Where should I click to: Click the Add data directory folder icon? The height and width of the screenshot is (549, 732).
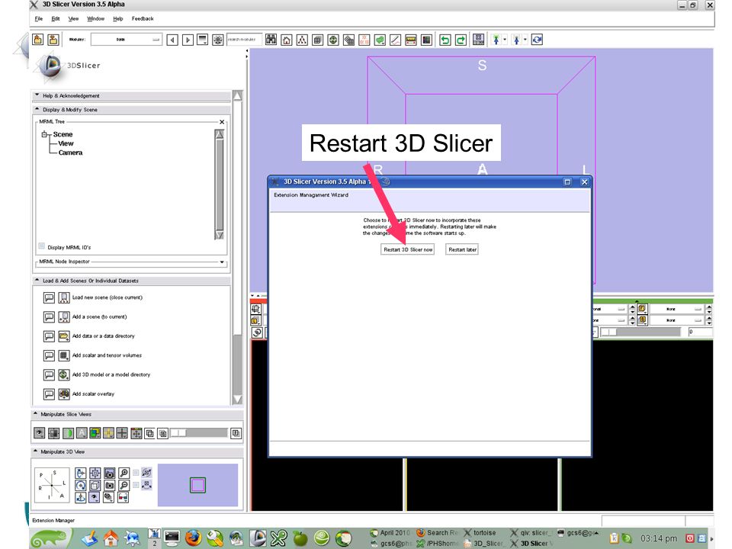tap(64, 336)
